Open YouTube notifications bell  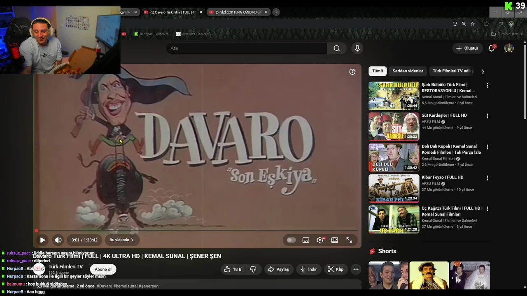click(492, 48)
